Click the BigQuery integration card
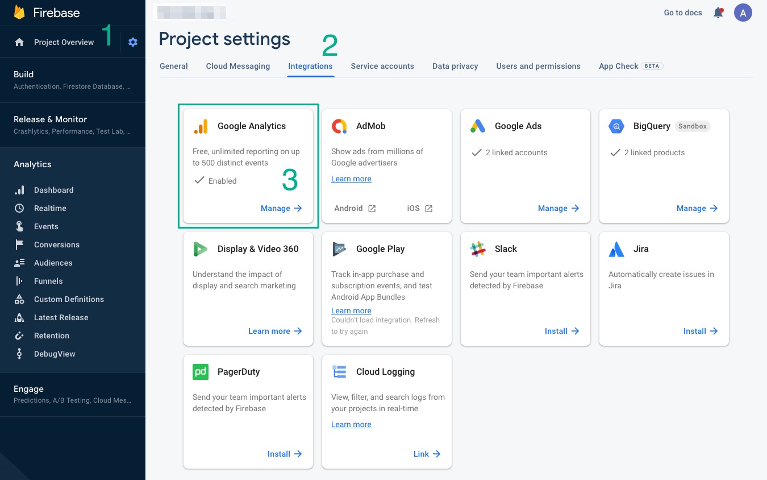 pyautogui.click(x=664, y=165)
